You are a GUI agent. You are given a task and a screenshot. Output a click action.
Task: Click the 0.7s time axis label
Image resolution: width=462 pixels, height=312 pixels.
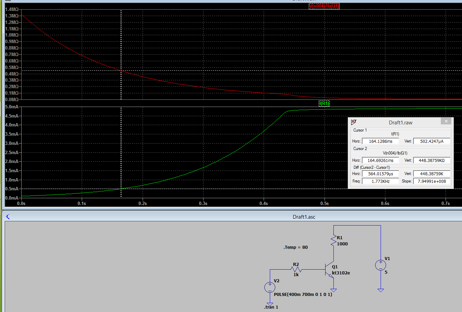446,203
